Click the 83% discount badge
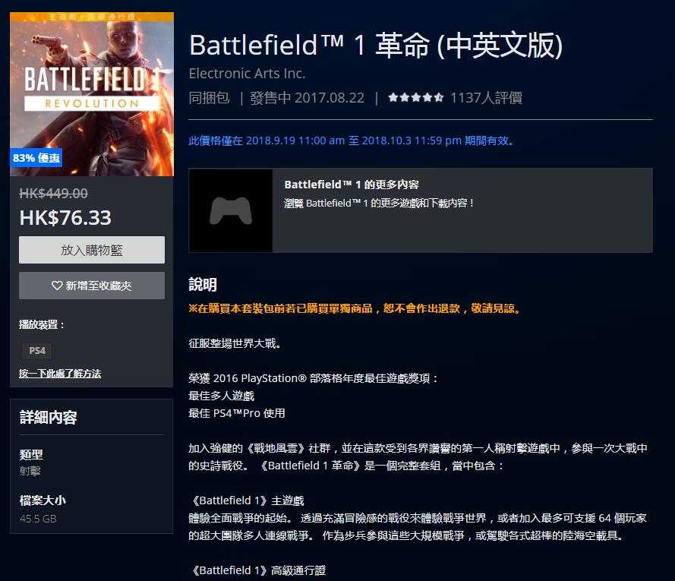Image resolution: width=675 pixels, height=581 pixels. point(36,158)
